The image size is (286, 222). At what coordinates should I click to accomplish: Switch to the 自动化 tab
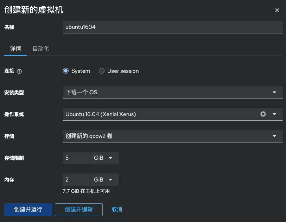[x=41, y=49]
